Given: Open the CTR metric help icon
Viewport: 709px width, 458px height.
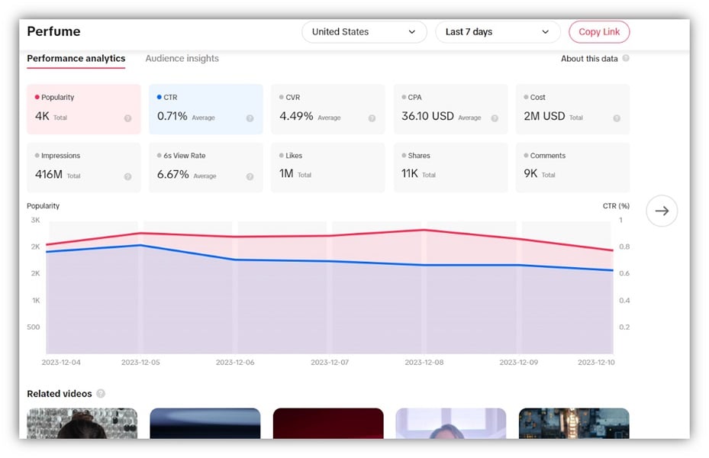Looking at the screenshot, I should (x=250, y=119).
